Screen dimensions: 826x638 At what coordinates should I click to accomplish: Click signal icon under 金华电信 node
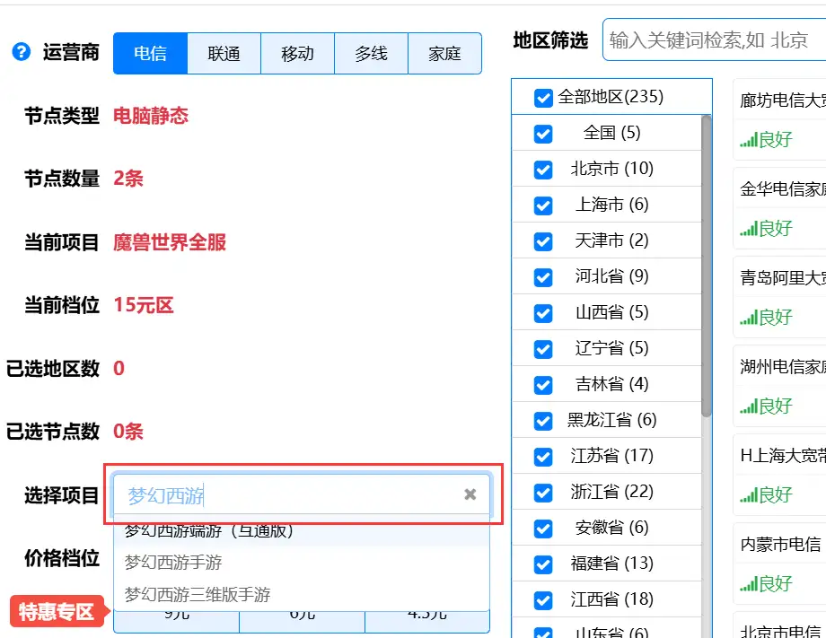point(749,230)
